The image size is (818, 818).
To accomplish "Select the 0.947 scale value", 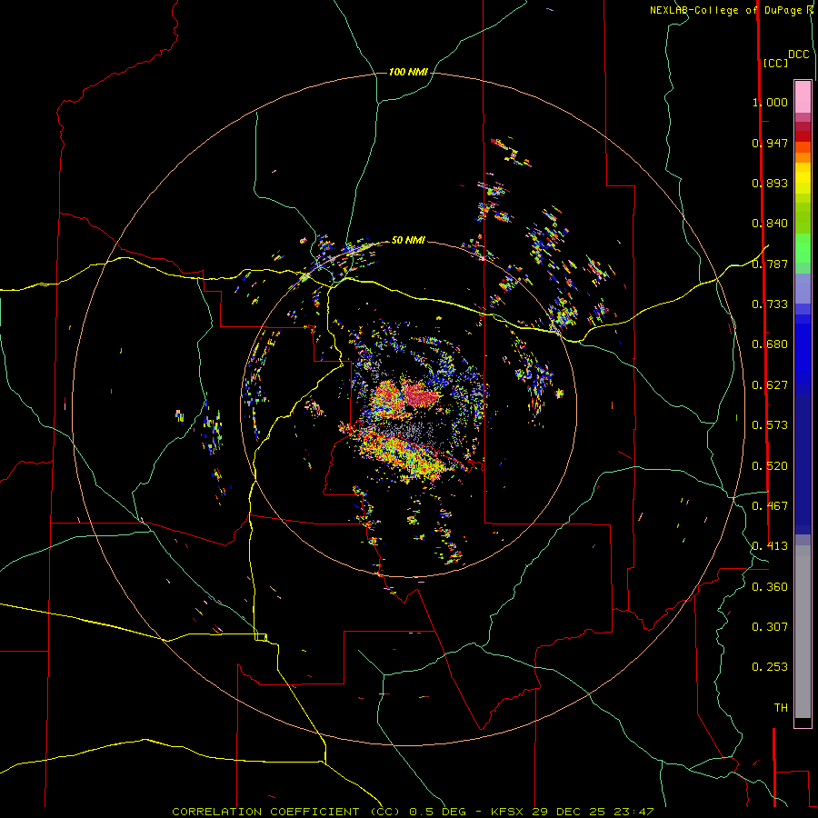I will [x=770, y=143].
